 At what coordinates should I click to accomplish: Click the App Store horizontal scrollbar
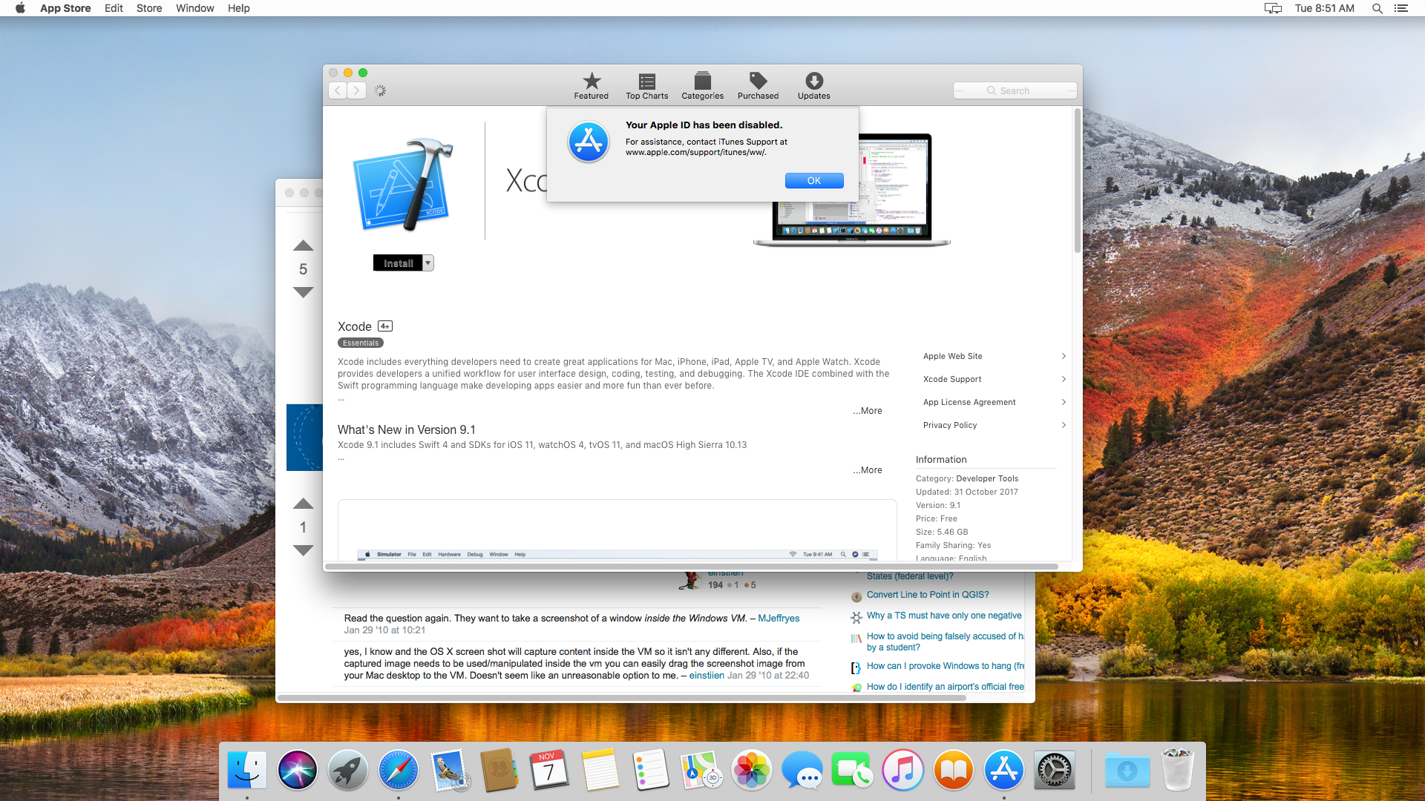coord(691,567)
